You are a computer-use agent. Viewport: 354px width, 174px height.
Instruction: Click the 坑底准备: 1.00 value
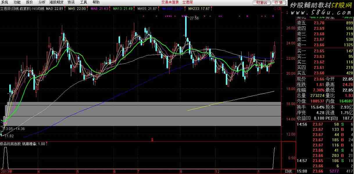pyautogui.click(x=33, y=144)
